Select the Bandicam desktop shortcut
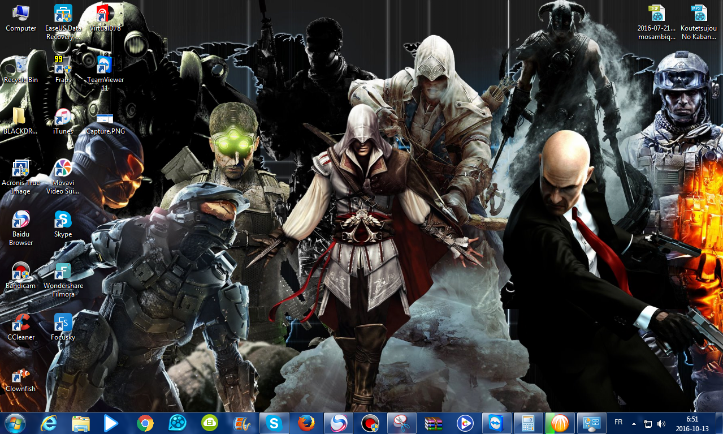Viewport: 723px width, 434px height. point(21,276)
